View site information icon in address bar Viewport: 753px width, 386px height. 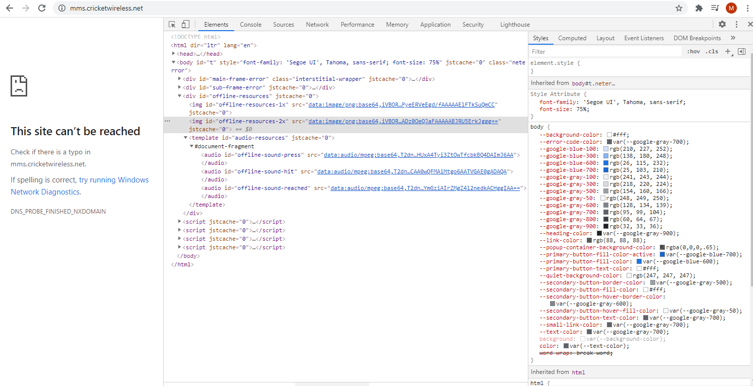pyautogui.click(x=62, y=8)
